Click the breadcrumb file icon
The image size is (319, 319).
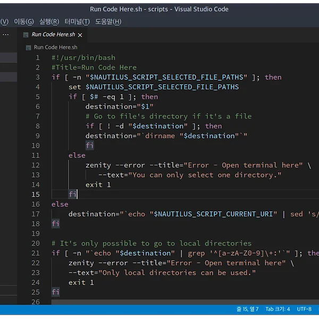click(x=29, y=48)
